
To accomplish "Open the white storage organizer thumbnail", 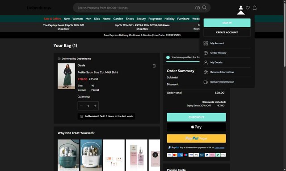I will coord(91,155).
